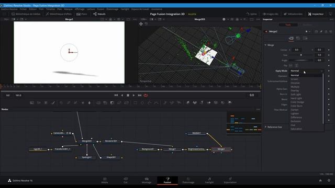Select the Modifiers tab in the Inspector
This screenshot has width=335, height=188.
307,25
